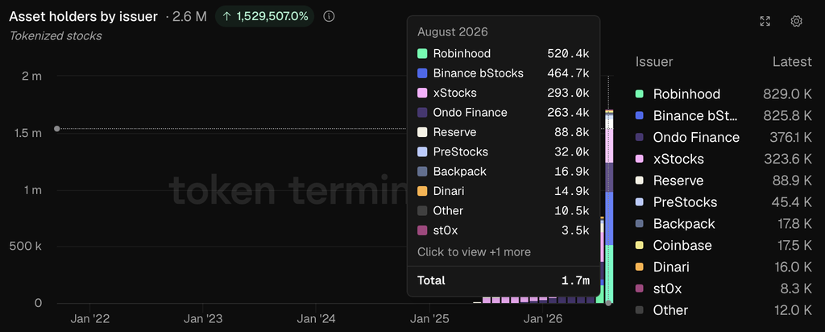The image size is (825, 332).
Task: Click the st0x magenta legend swatch
Action: (x=639, y=288)
